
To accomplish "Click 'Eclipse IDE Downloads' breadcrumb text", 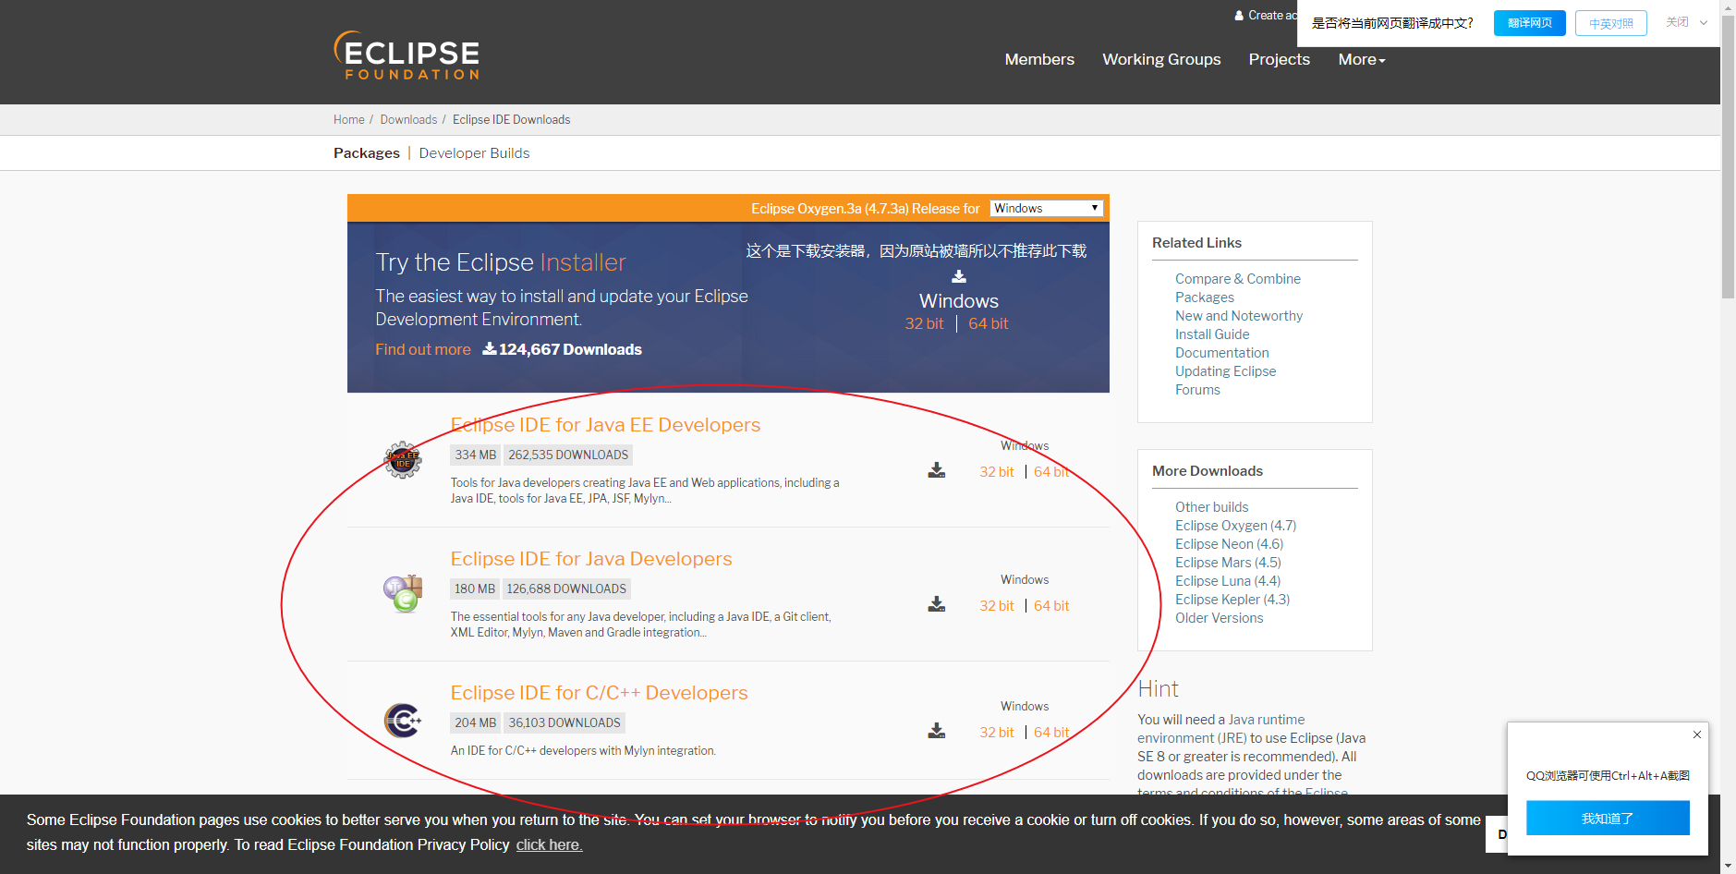I will point(511,120).
